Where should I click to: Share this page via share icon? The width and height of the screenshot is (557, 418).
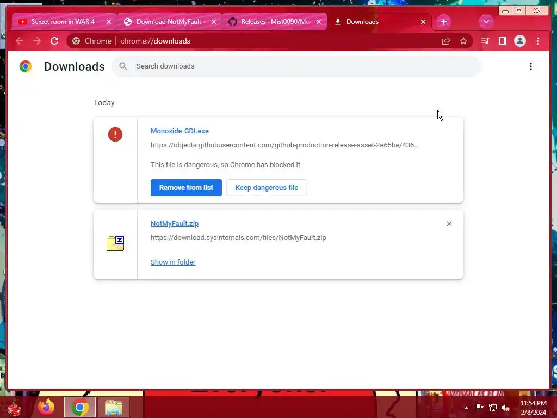(446, 41)
